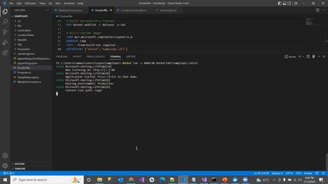Screen dimensions: 328x184
Task: Open appsettings.json in the explorer
Action: click(31, 63)
